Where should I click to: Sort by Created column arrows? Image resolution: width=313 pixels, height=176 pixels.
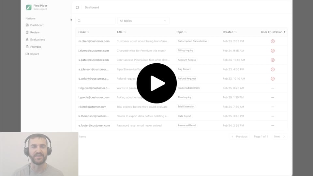235,32
